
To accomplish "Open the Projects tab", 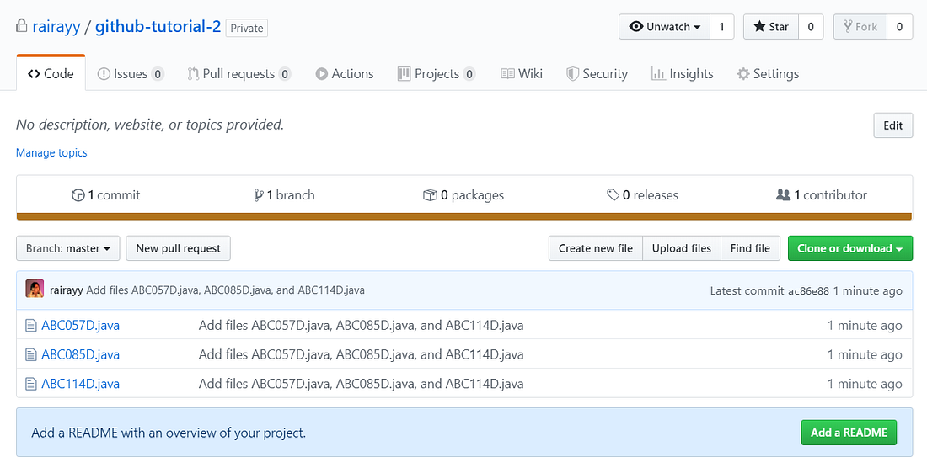I will pos(437,74).
